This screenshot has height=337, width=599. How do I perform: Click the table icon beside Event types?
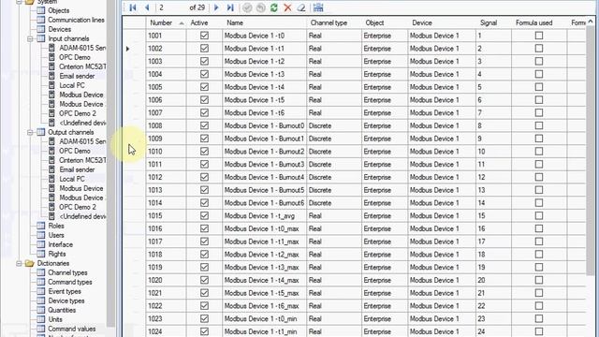[41, 291]
